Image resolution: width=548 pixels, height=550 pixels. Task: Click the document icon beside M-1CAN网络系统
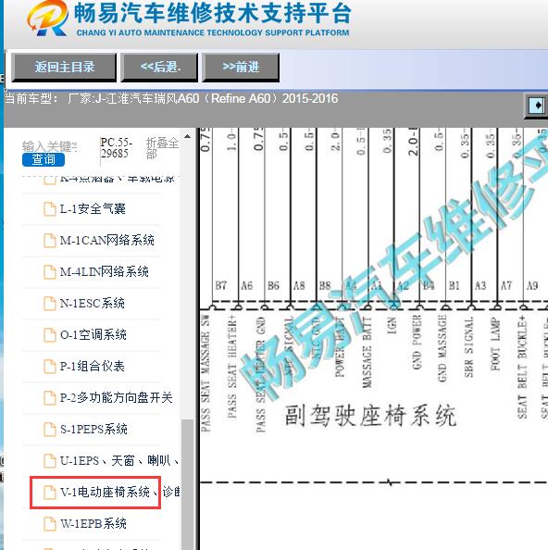[x=49, y=241]
